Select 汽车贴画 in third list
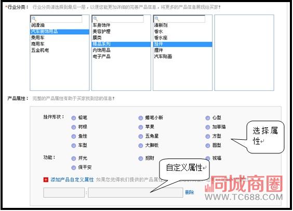The image size is (293, 211). [163, 57]
